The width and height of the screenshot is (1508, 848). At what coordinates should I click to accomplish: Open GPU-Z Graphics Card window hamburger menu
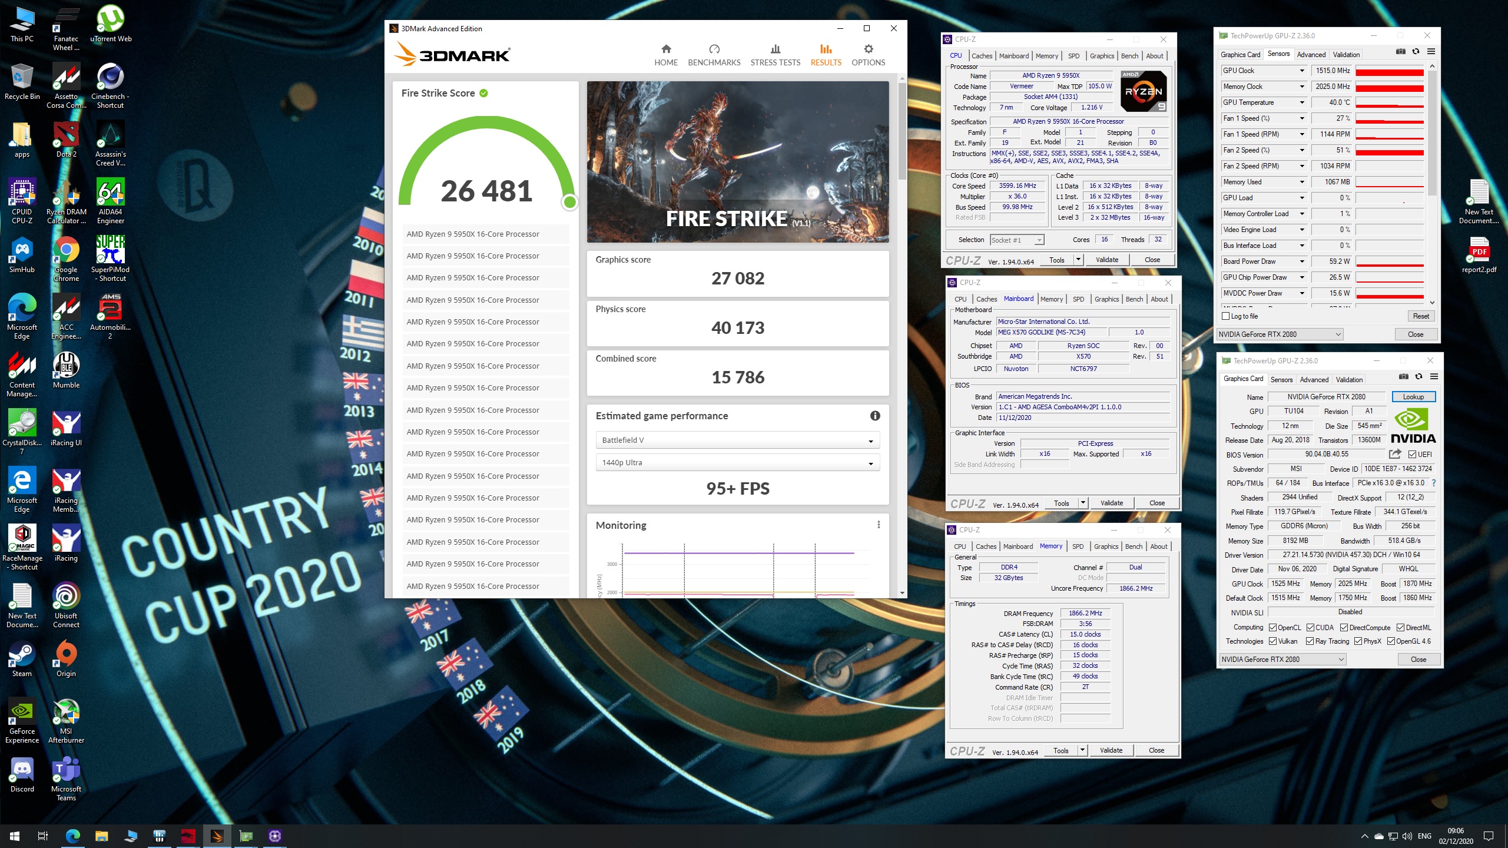point(1434,377)
